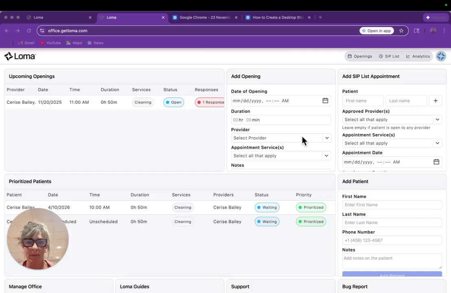This screenshot has width=451, height=293.
Task: Open a new browser tab
Action: pos(320,17)
